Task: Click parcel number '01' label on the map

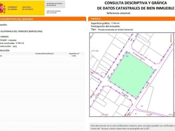Action: click(127, 56)
